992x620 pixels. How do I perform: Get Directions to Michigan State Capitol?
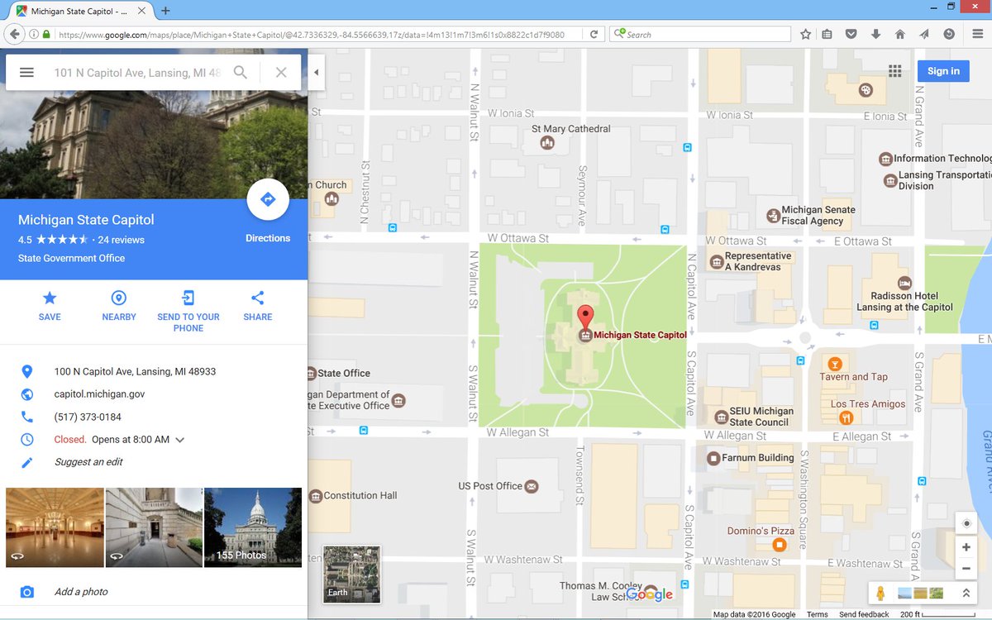click(x=268, y=199)
